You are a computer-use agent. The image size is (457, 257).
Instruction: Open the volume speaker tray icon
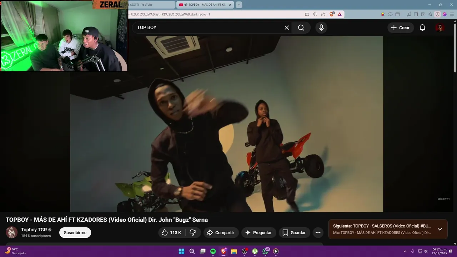[426, 251]
